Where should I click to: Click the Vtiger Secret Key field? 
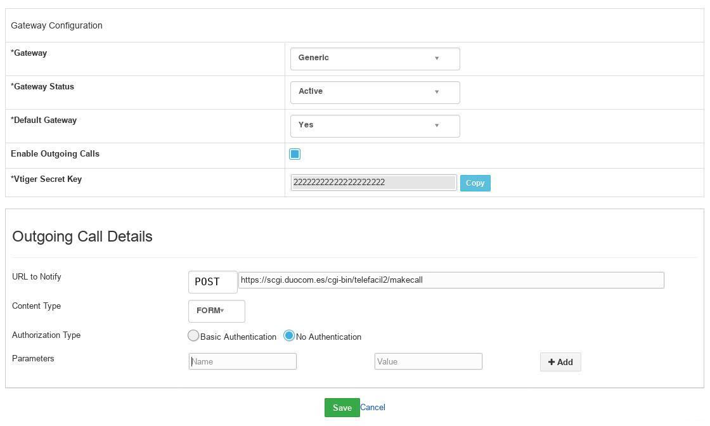(x=373, y=183)
